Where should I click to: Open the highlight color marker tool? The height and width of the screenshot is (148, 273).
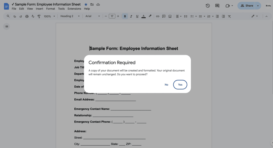click(x=150, y=16)
